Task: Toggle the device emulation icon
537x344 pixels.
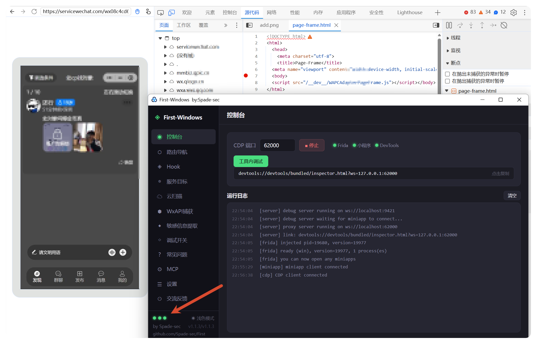Action: pos(172,13)
